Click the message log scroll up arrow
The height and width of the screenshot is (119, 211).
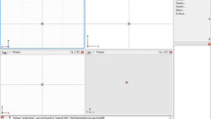click(170, 118)
